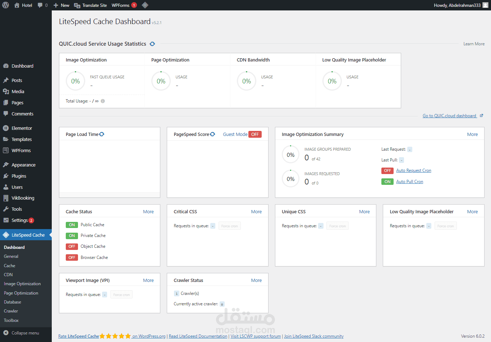Image resolution: width=491 pixels, height=342 pixels.
Task: Click the Total Usage info icon
Action: [103, 101]
